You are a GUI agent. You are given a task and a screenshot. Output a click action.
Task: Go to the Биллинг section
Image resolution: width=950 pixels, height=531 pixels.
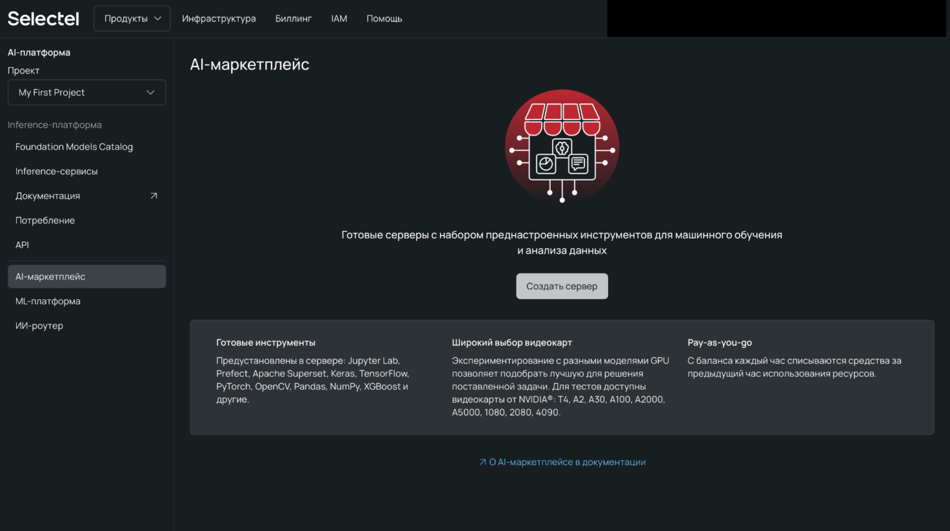tap(293, 19)
